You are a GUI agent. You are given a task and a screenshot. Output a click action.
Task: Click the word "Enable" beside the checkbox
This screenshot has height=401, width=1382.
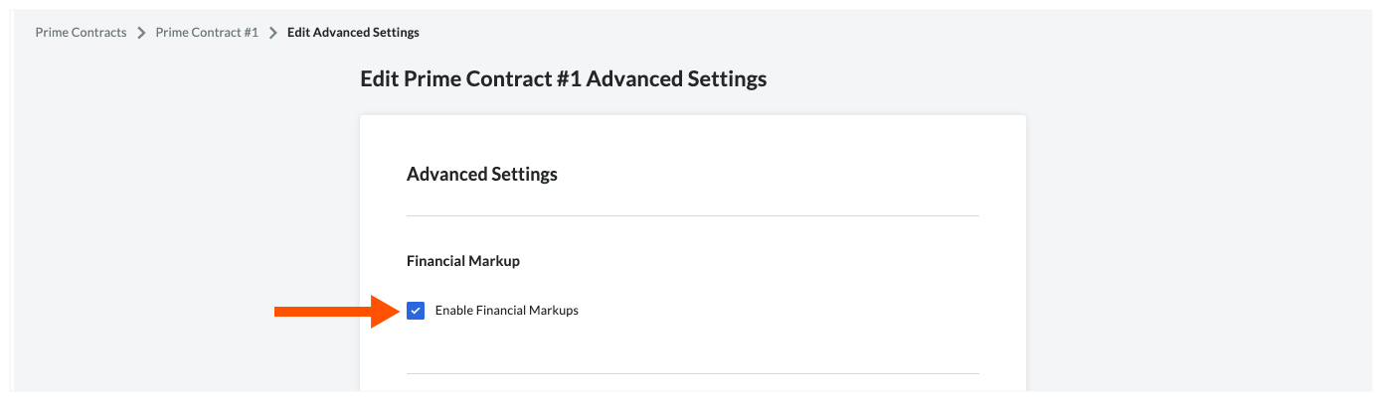coord(454,311)
